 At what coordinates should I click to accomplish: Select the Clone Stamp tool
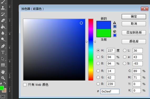(3, 8)
